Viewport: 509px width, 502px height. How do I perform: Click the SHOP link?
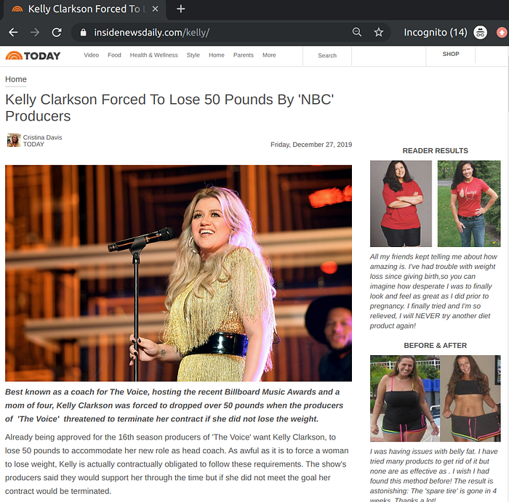click(x=451, y=54)
